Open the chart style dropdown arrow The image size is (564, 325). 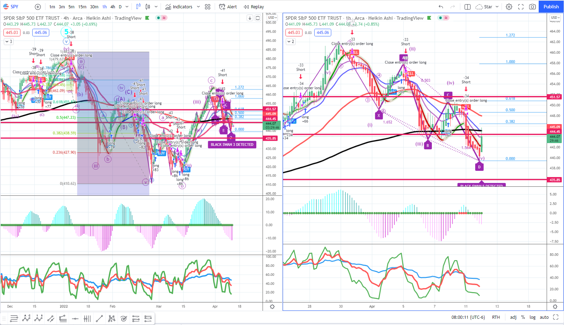coord(156,7)
